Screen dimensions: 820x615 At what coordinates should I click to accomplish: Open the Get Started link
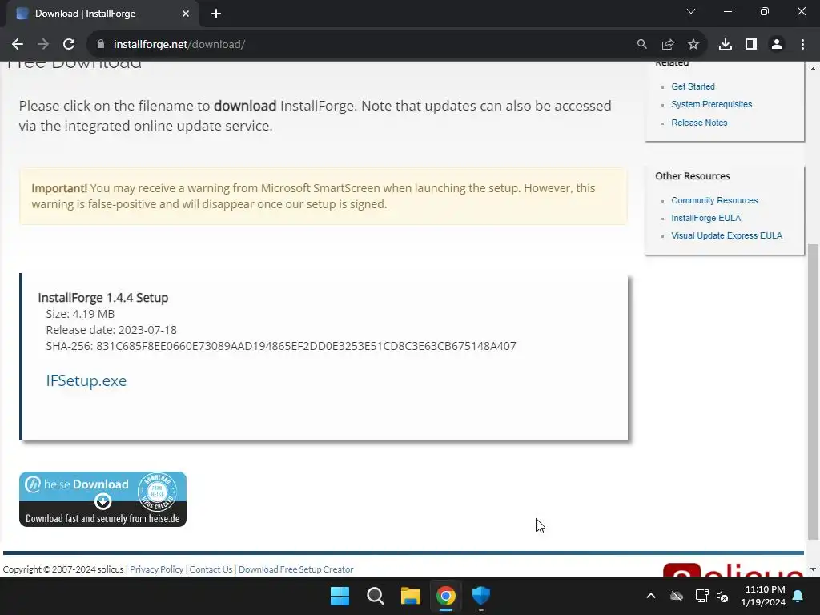693,86
